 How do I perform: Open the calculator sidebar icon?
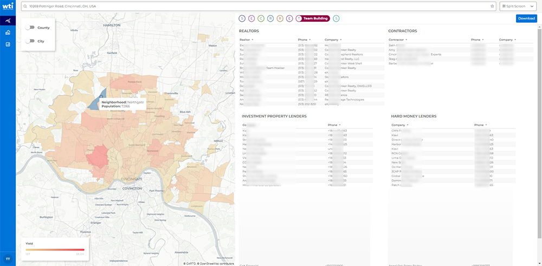coord(8,44)
